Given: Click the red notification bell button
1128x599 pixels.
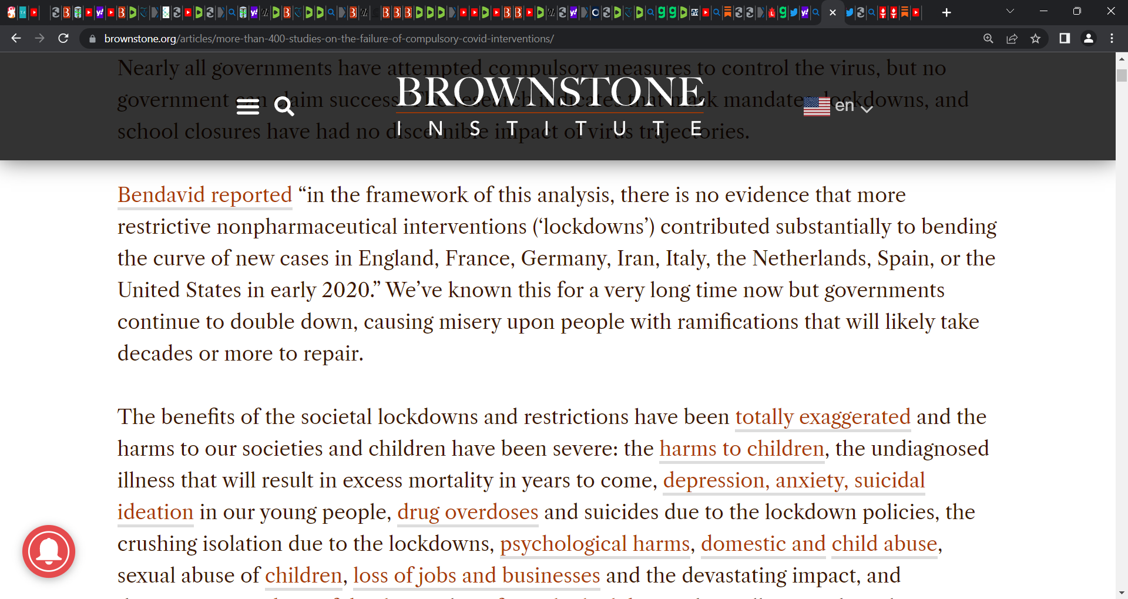Looking at the screenshot, I should 49,551.
